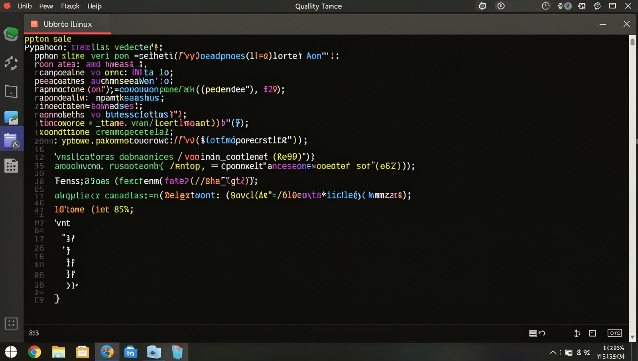Click the OTO boxed status button

(614, 333)
